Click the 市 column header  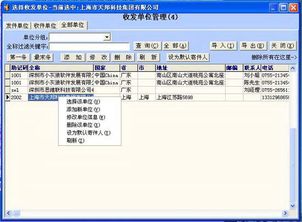147,68
